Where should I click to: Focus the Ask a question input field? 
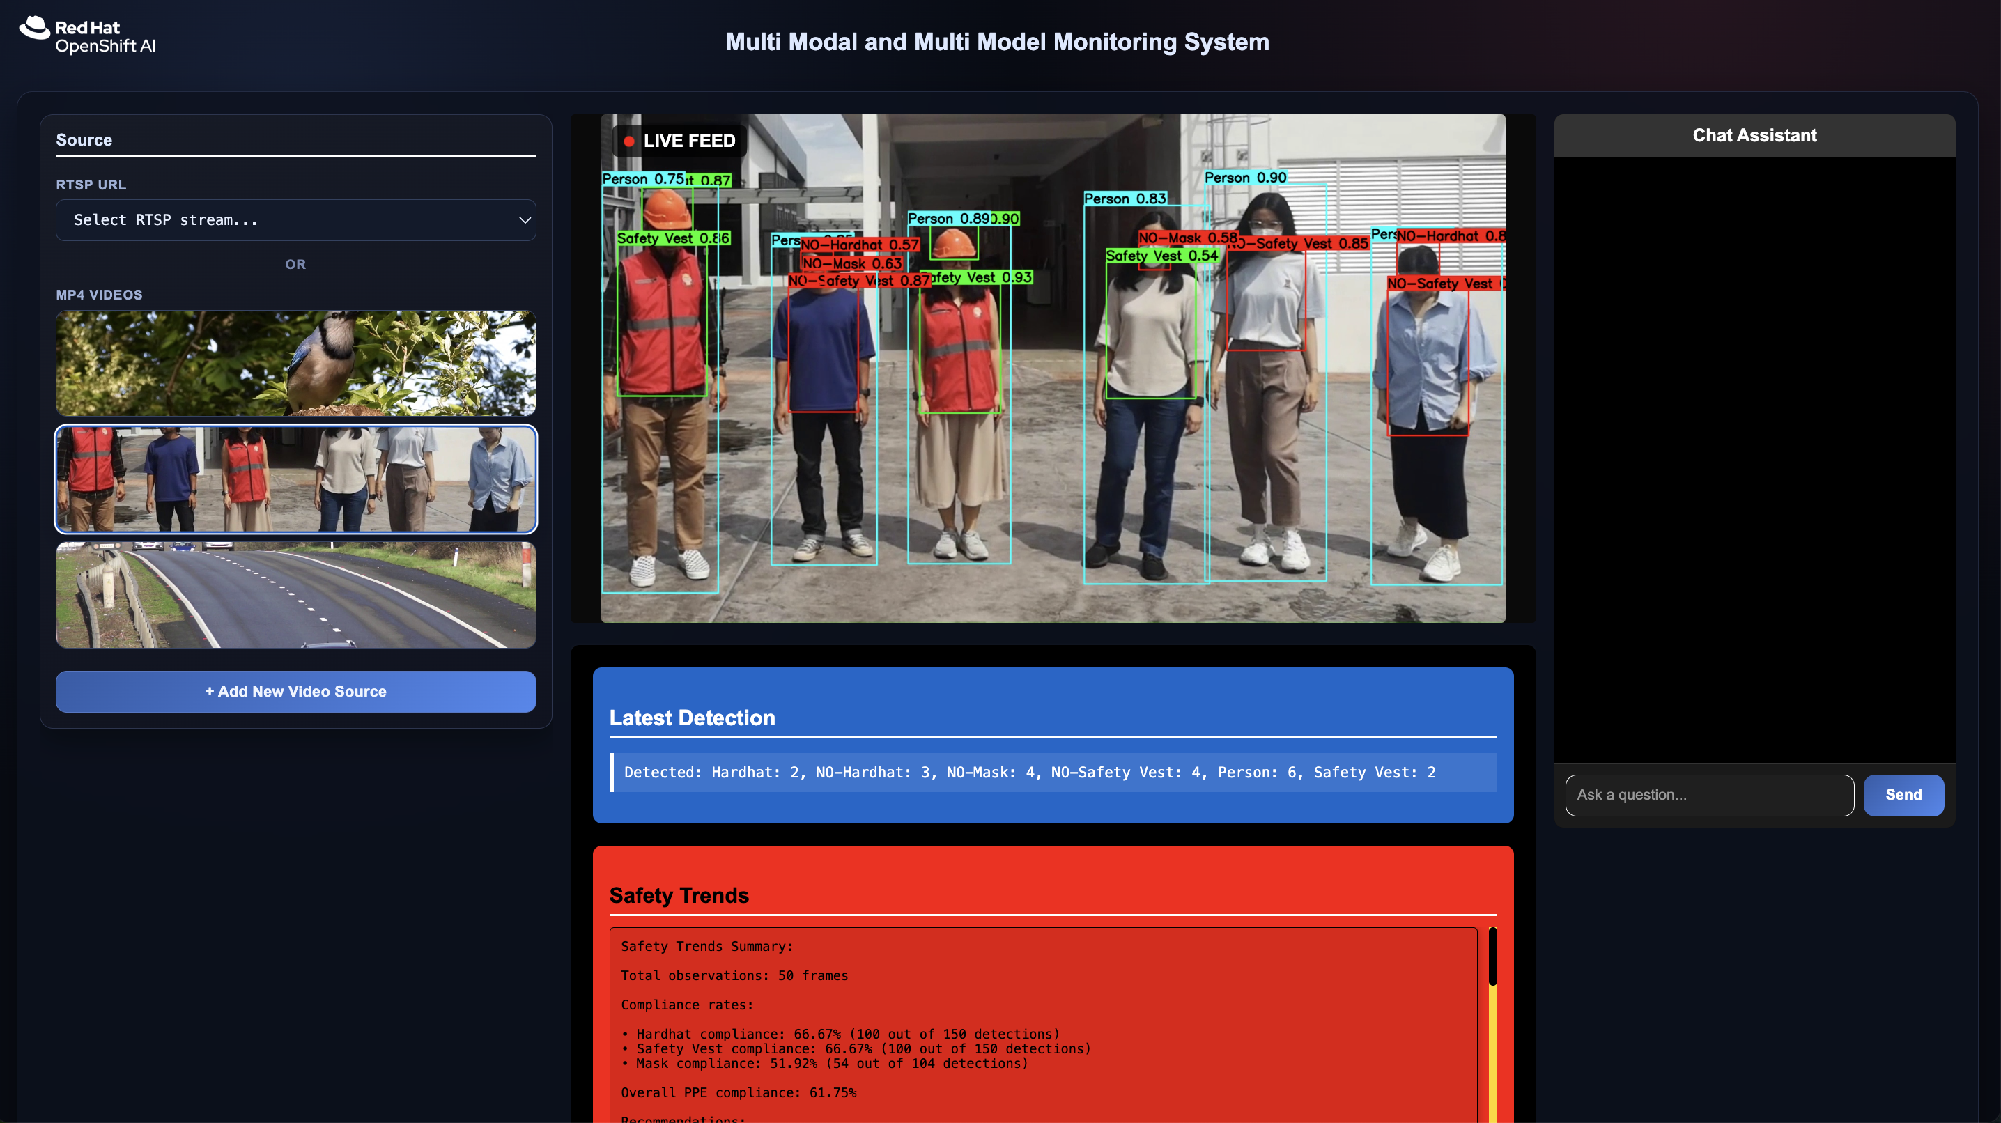1709,794
